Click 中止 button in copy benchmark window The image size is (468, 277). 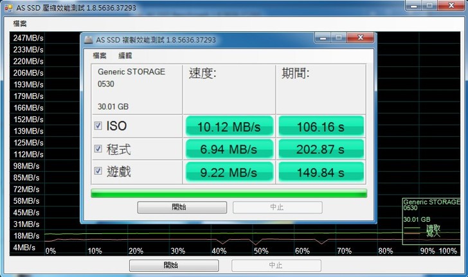coord(277,207)
